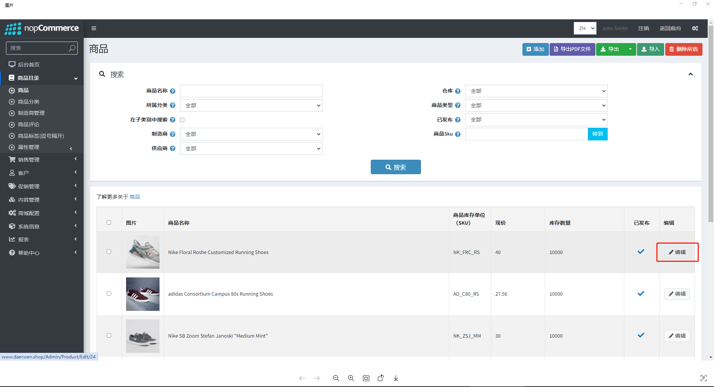Click 返回前台 link in header
714x387 pixels.
(670, 28)
